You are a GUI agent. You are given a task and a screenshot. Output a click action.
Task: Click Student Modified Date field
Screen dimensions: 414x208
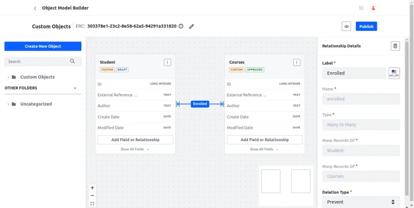[135, 128]
